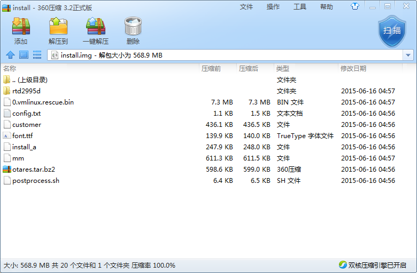
Task: Select the rtd2995d folder name
Action: [x=26, y=91]
